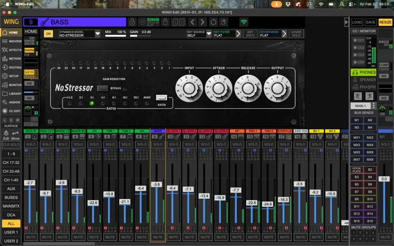
Task: Click the SAVE button
Action: click(370, 22)
